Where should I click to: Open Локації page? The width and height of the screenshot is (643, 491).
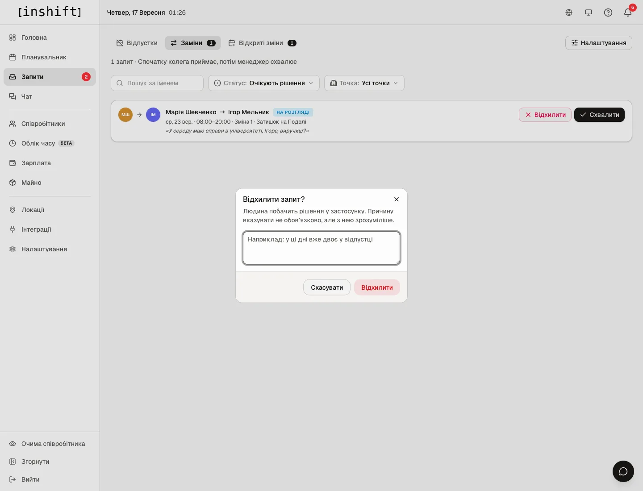(x=50, y=210)
